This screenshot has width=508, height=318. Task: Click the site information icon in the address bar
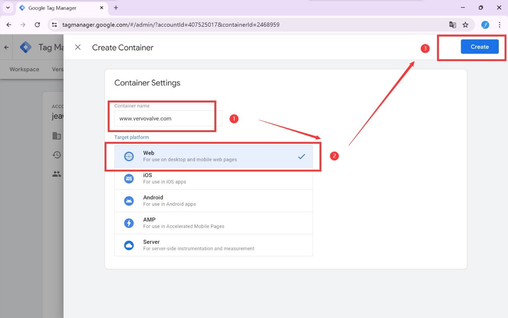pyautogui.click(x=55, y=25)
